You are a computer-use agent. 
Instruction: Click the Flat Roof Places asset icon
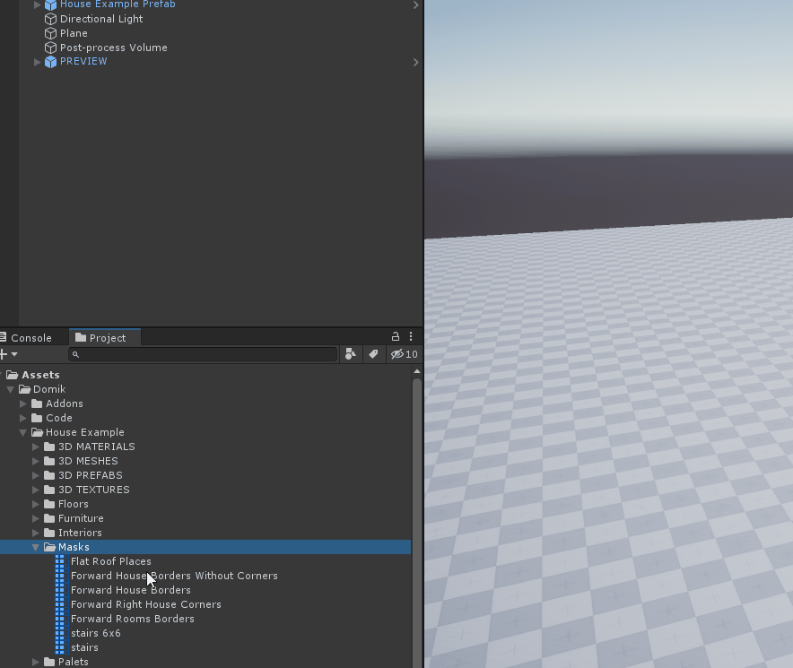pos(61,561)
